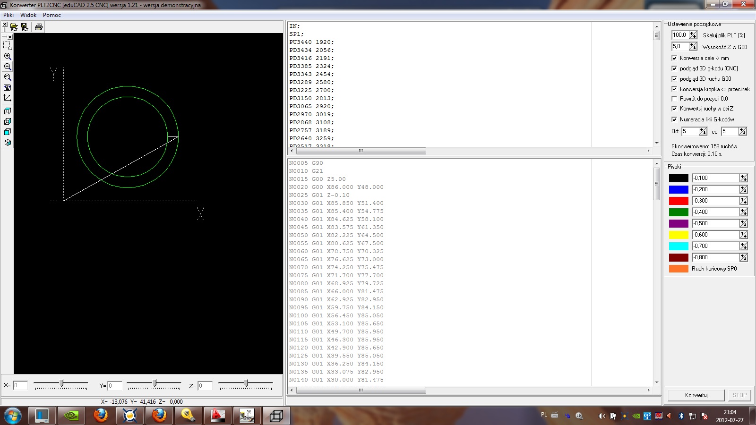Viewport: 756px width, 425px height.
Task: Click the co: increment spinner arrows
Action: (x=743, y=131)
